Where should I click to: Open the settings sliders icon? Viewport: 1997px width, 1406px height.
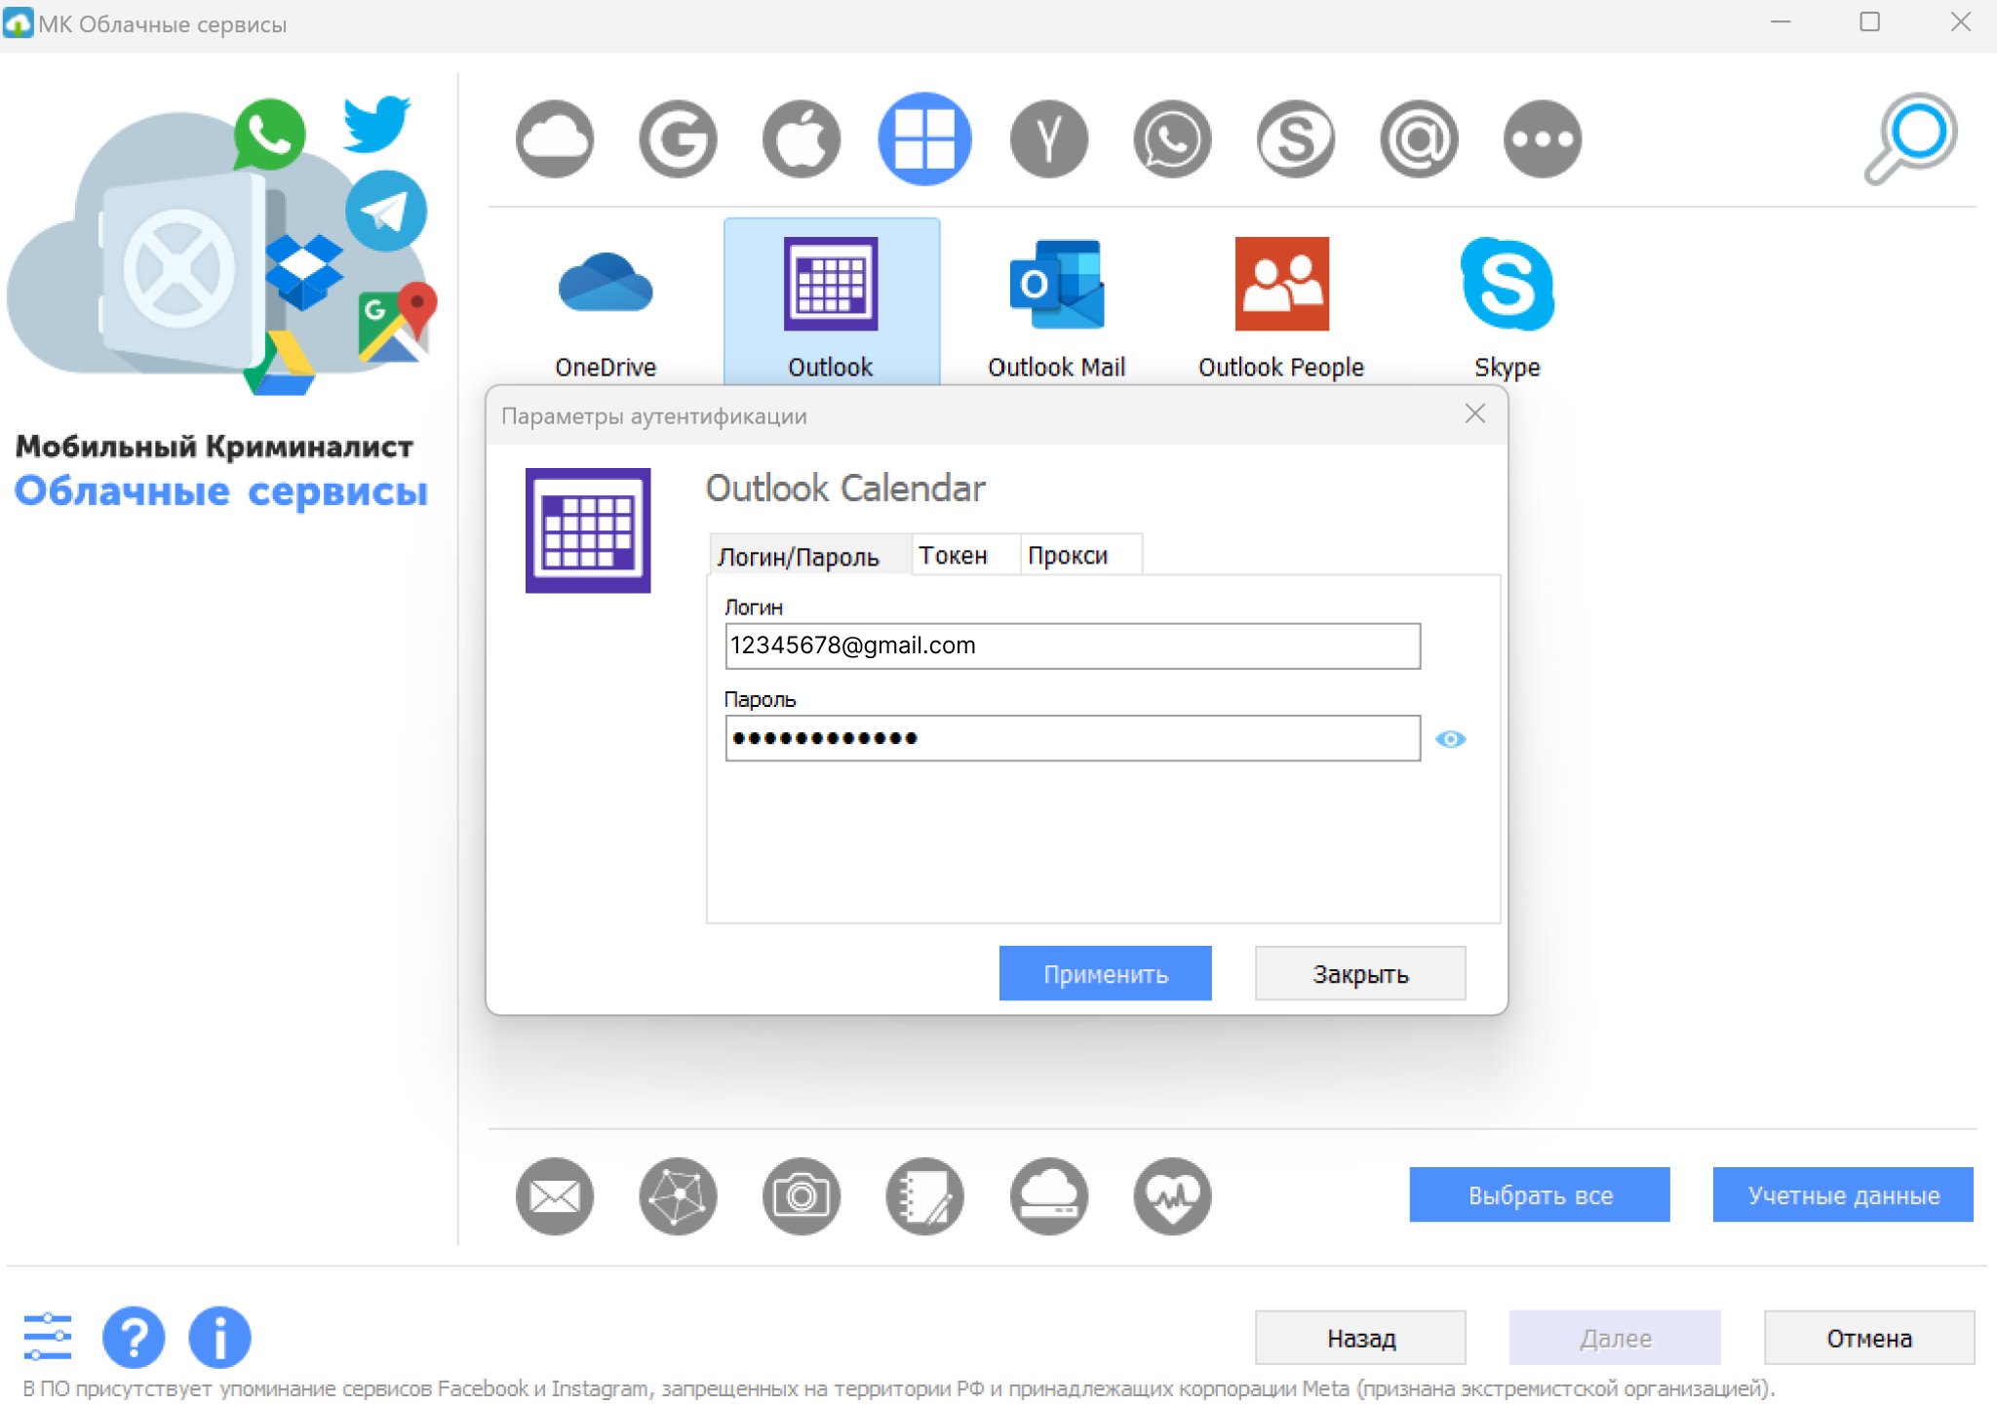[48, 1337]
